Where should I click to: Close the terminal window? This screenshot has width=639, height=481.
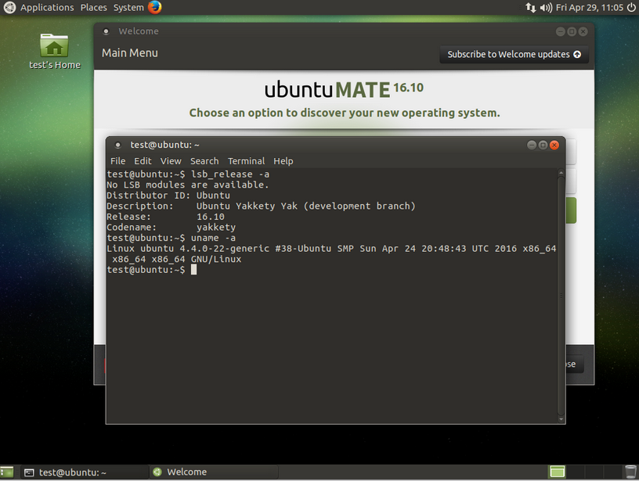pos(554,145)
